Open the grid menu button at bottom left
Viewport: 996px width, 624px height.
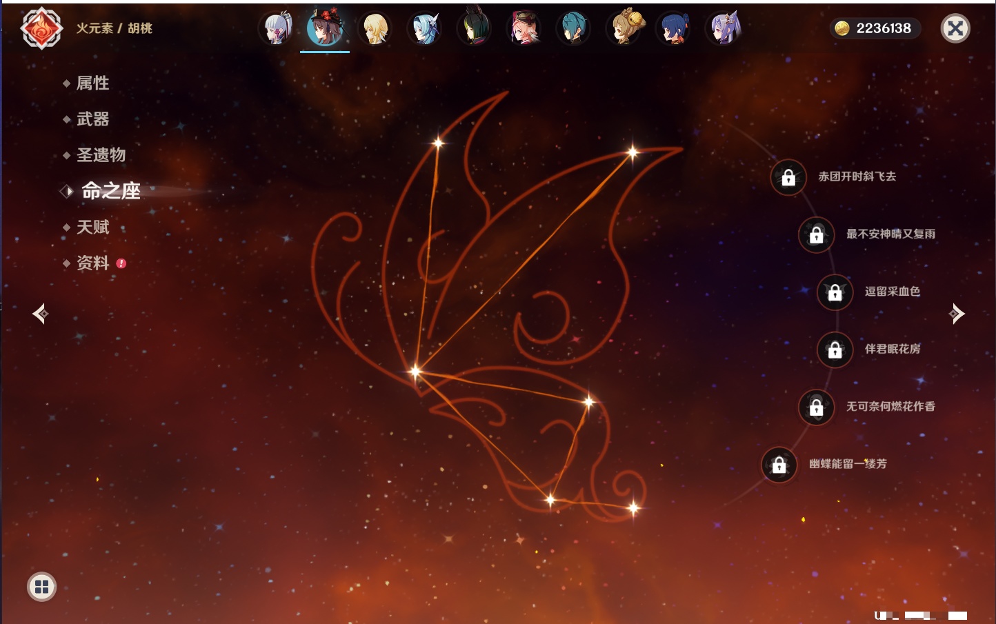click(x=41, y=587)
